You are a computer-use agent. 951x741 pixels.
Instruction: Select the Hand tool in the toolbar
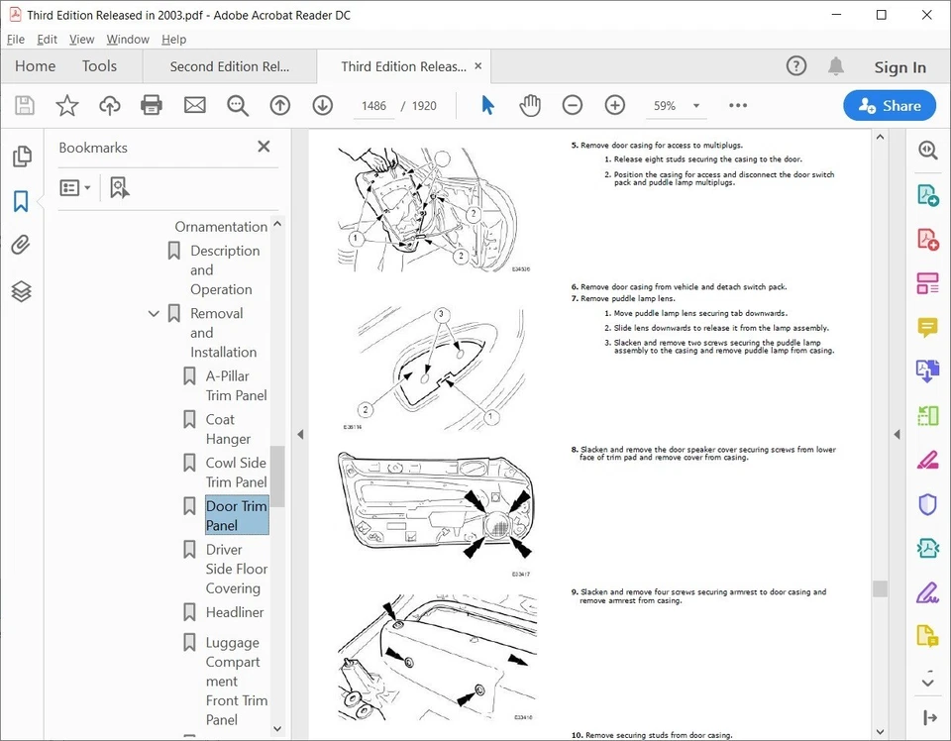coord(531,104)
